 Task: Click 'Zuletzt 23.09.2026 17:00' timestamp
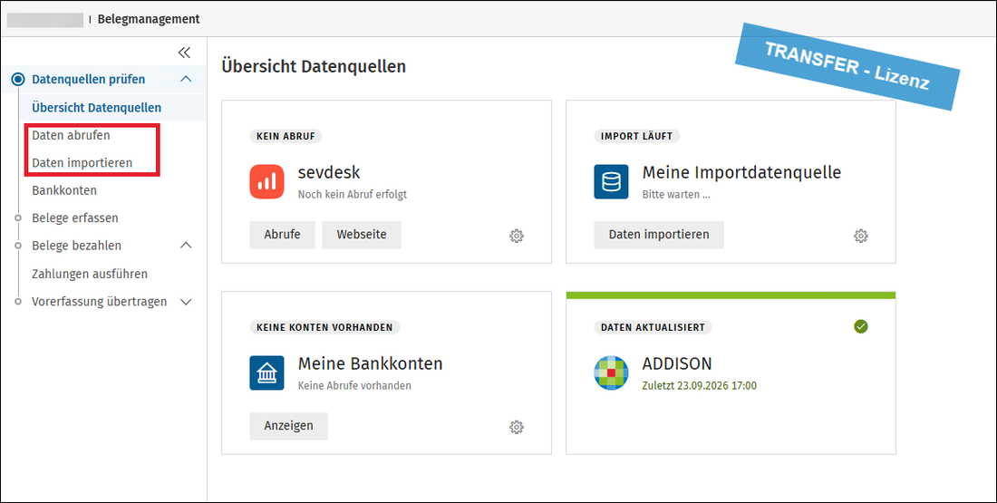coord(700,385)
